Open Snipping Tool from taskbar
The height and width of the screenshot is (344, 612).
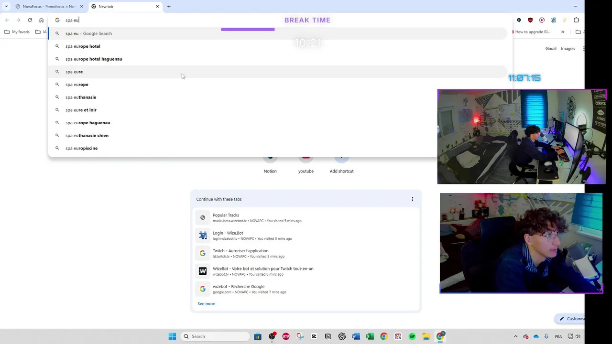click(x=300, y=336)
